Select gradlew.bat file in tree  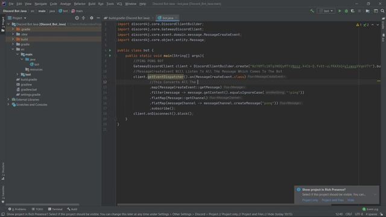27,90
